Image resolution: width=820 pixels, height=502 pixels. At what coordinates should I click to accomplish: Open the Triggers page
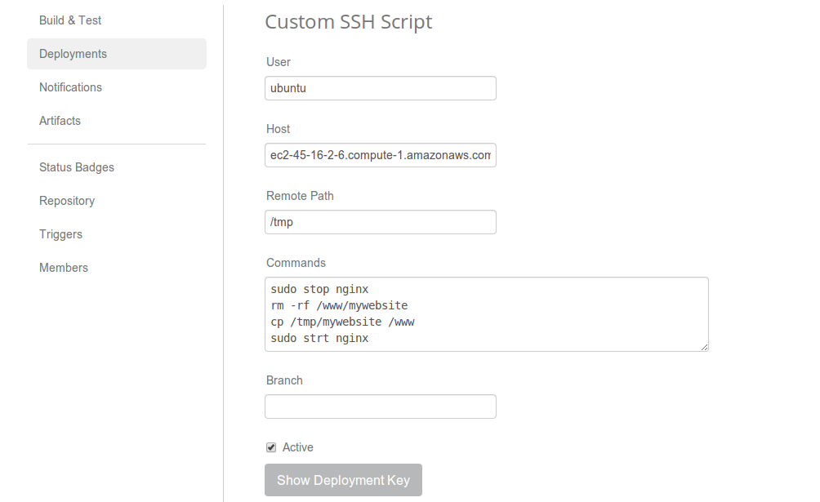pos(60,234)
